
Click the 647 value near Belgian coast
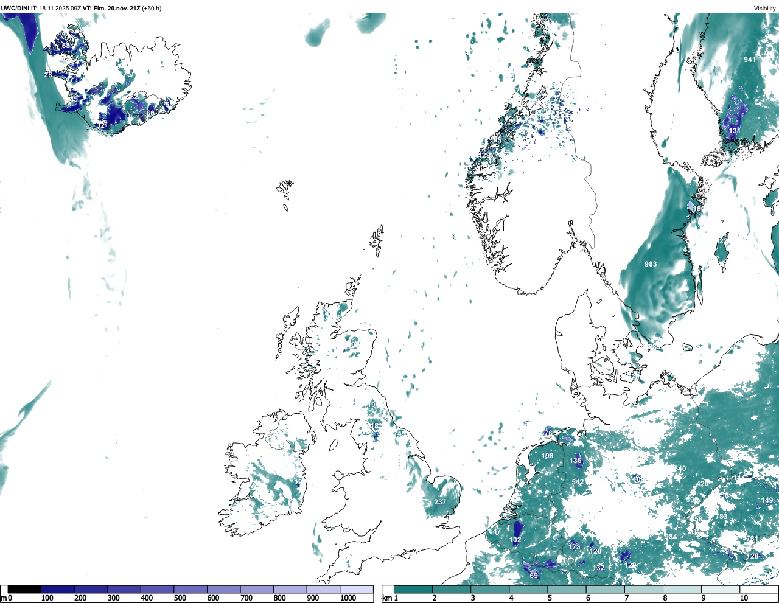point(495,531)
